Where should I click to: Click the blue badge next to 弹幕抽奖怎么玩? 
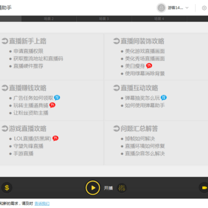point(164,98)
